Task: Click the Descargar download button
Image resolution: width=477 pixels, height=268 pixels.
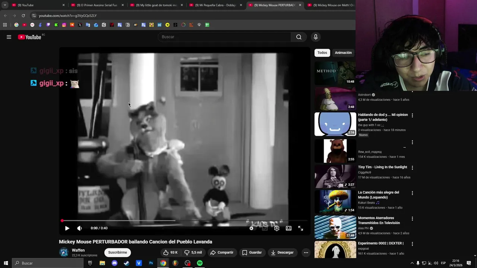Action: 282,252
